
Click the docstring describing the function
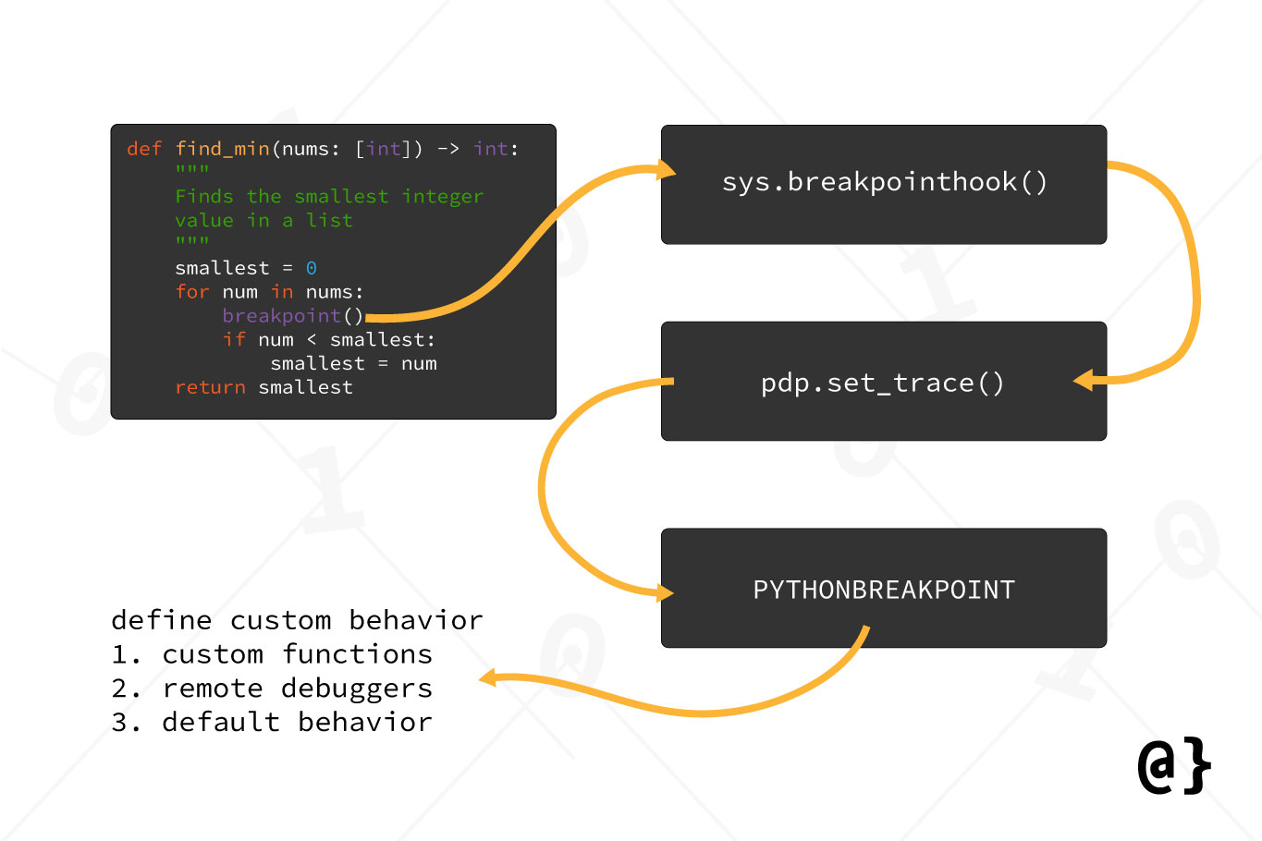[x=328, y=196]
